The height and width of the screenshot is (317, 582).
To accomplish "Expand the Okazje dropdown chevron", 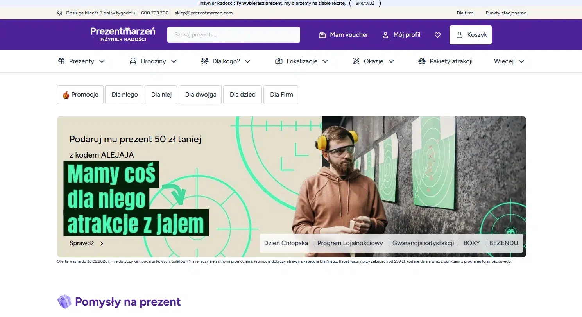I will pyautogui.click(x=391, y=61).
